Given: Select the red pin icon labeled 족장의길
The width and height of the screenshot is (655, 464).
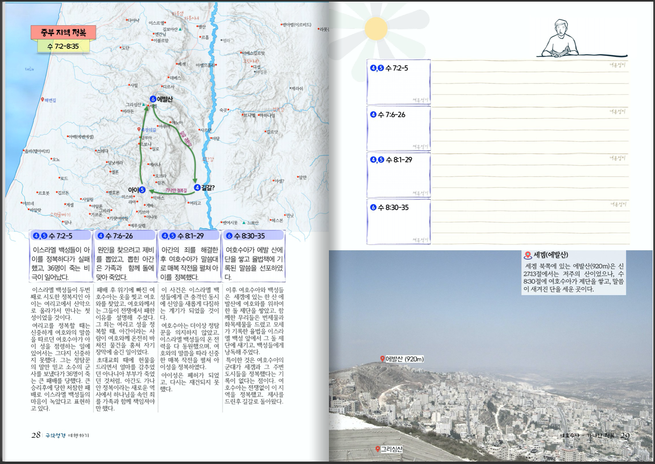Looking at the screenshot, I should tap(139, 130).
